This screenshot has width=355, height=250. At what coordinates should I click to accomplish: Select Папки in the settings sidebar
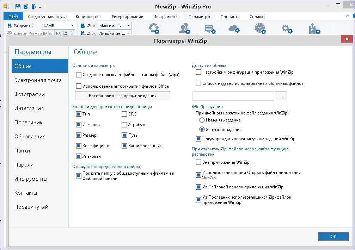coord(40,151)
